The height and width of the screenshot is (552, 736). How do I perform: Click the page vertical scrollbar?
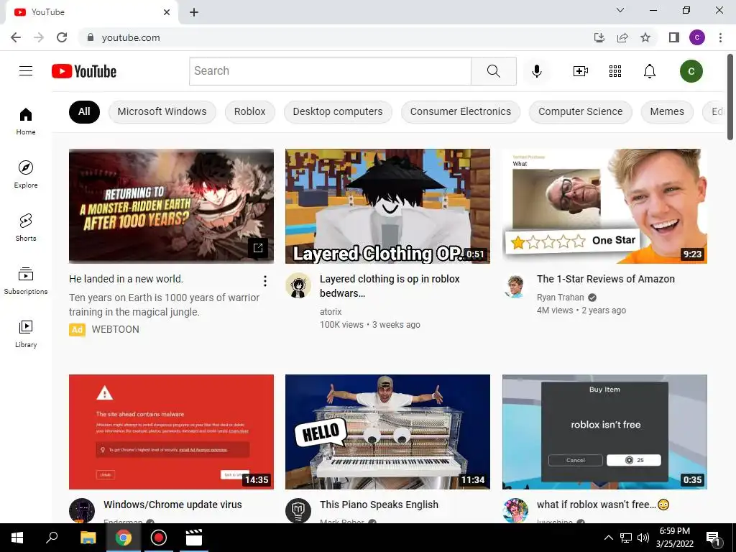click(730, 97)
